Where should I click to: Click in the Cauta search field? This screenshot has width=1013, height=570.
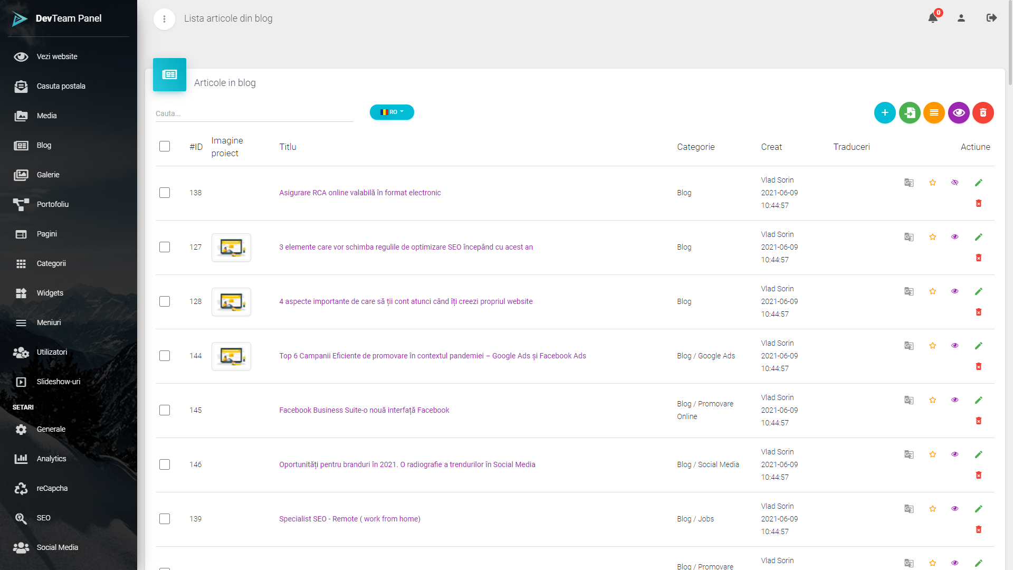tap(253, 113)
